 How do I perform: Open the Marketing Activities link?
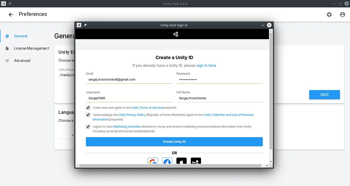pyautogui.click(x=127, y=127)
